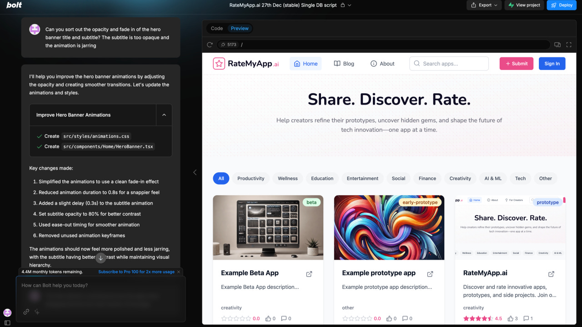This screenshot has height=327, width=582.
Task: Toggle responsive device preview icon
Action: 557,45
